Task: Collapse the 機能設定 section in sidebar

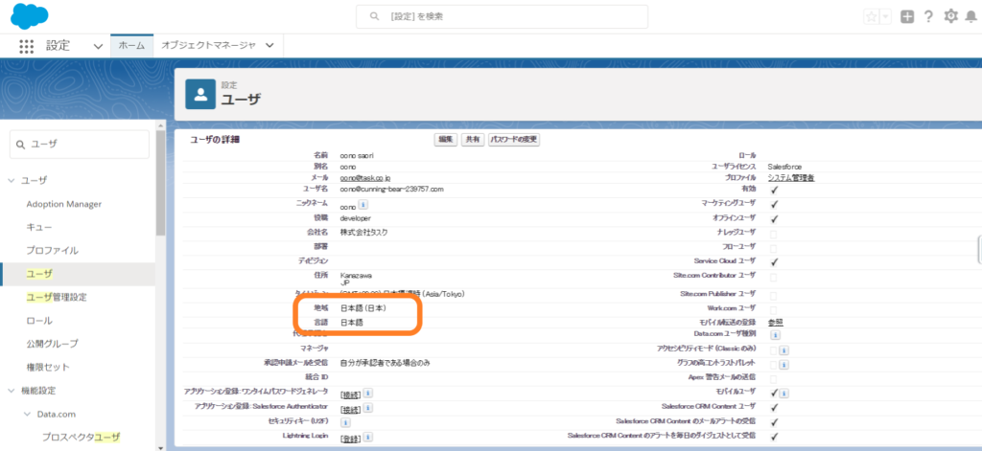Action: pos(12,391)
